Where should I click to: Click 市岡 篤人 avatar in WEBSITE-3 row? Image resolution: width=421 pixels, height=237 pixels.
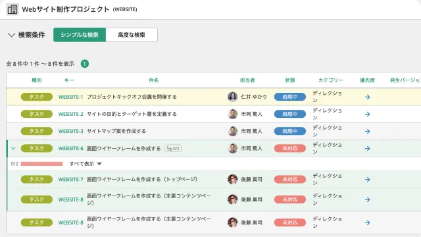(232, 131)
